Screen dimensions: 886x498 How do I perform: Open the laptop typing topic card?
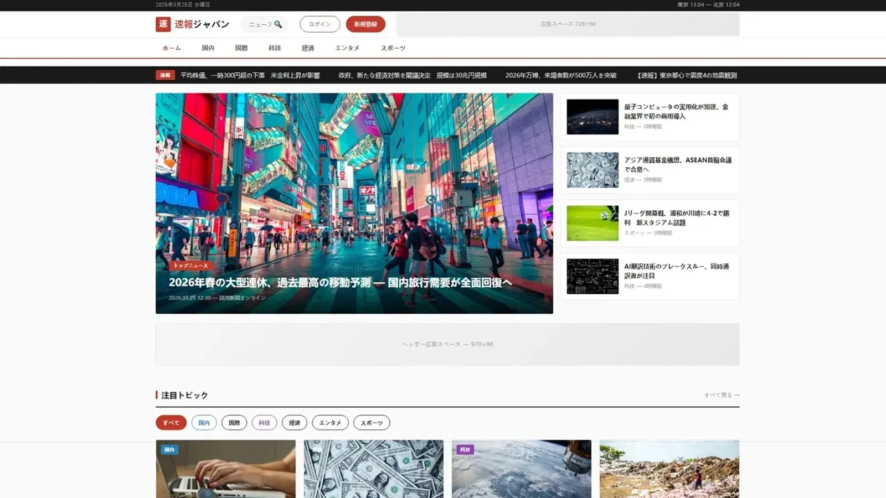coord(226,469)
